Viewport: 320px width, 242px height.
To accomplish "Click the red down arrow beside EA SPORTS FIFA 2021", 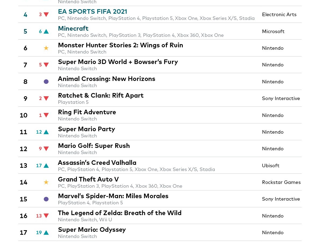I will [46, 15].
